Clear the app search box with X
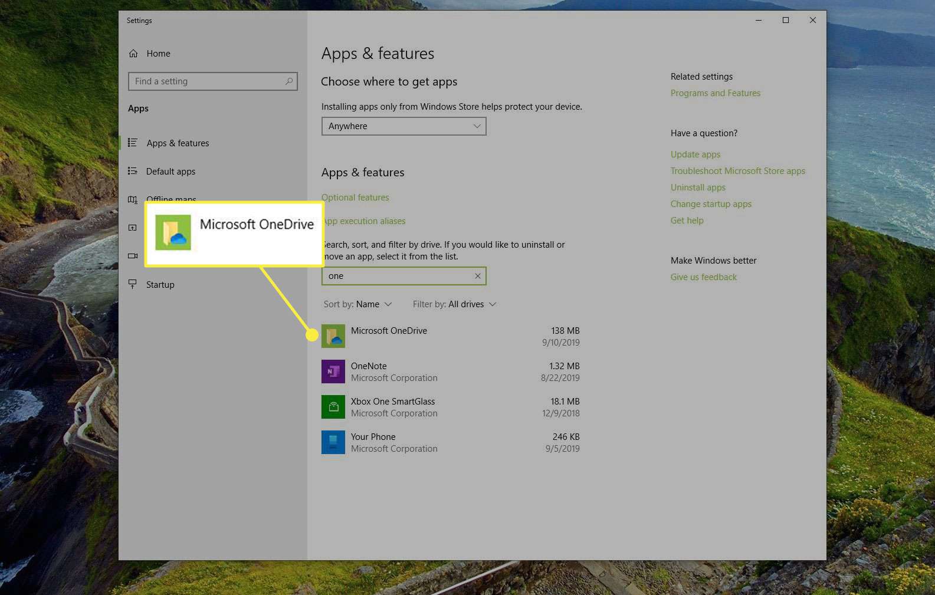 click(478, 276)
